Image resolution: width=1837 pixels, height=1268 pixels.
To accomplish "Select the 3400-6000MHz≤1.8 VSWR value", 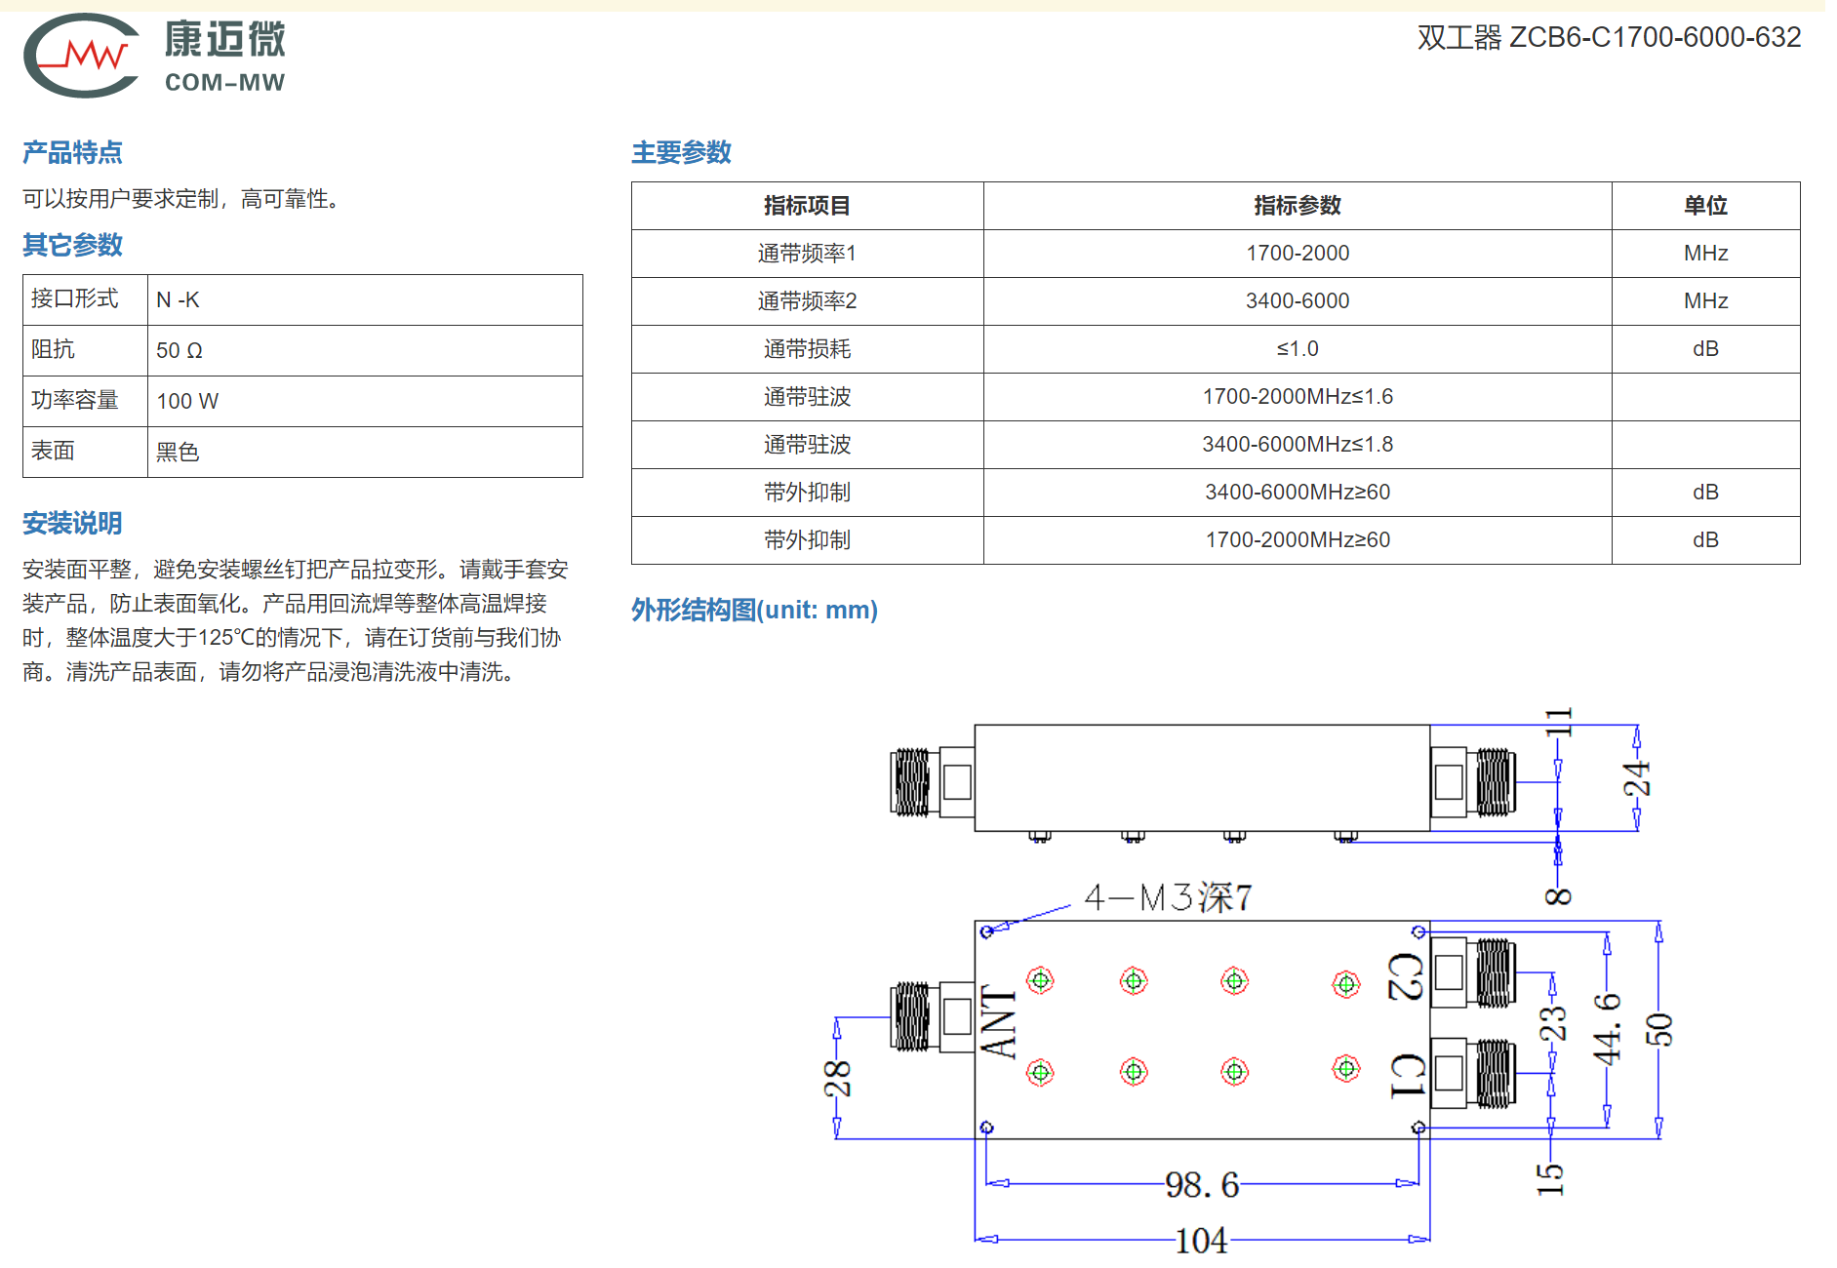I will click(1298, 445).
